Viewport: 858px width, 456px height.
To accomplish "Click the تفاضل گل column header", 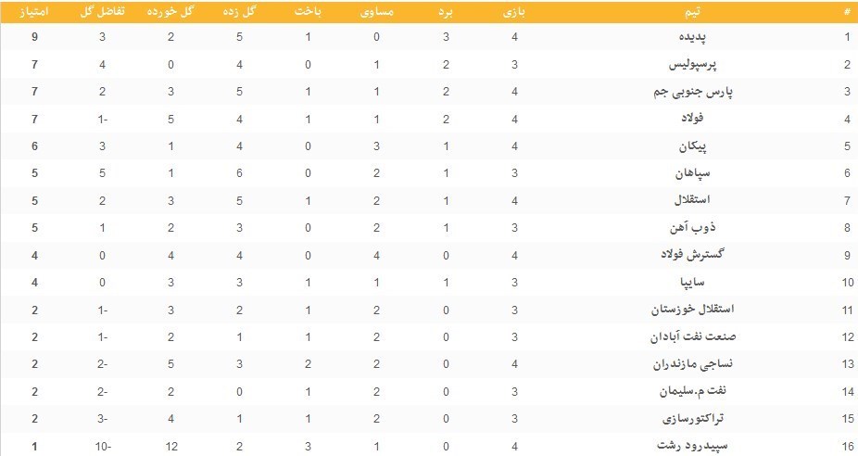I will tap(102, 12).
